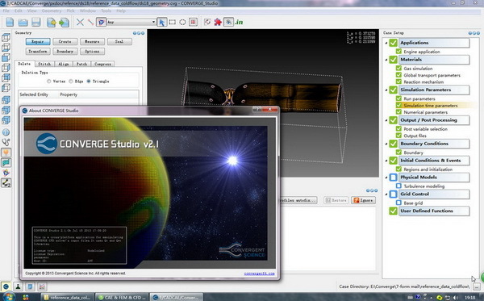Click the Repair geometry button
Screen dimensions: 484x301
(38, 41)
